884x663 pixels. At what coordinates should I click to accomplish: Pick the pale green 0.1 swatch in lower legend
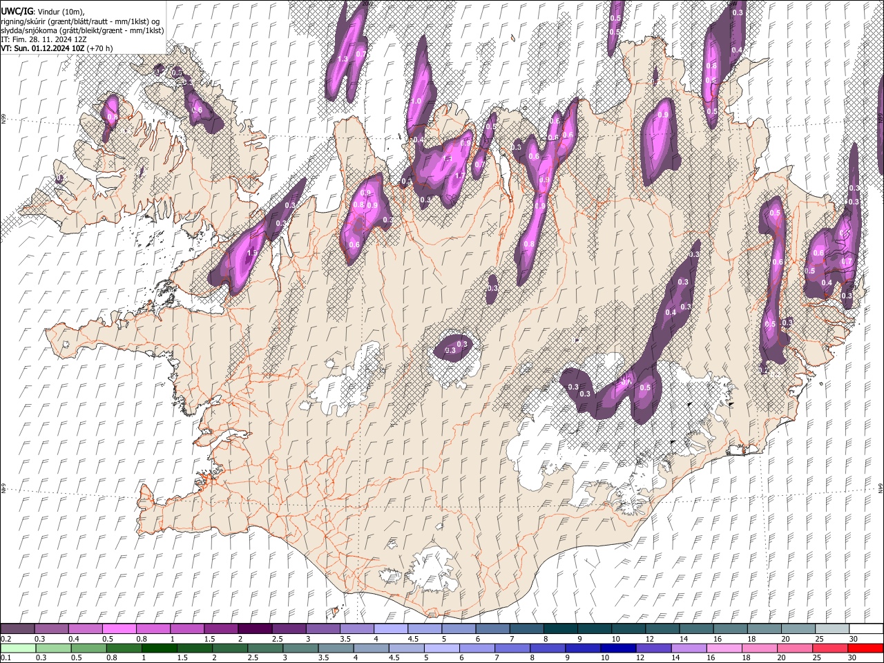click(18, 648)
